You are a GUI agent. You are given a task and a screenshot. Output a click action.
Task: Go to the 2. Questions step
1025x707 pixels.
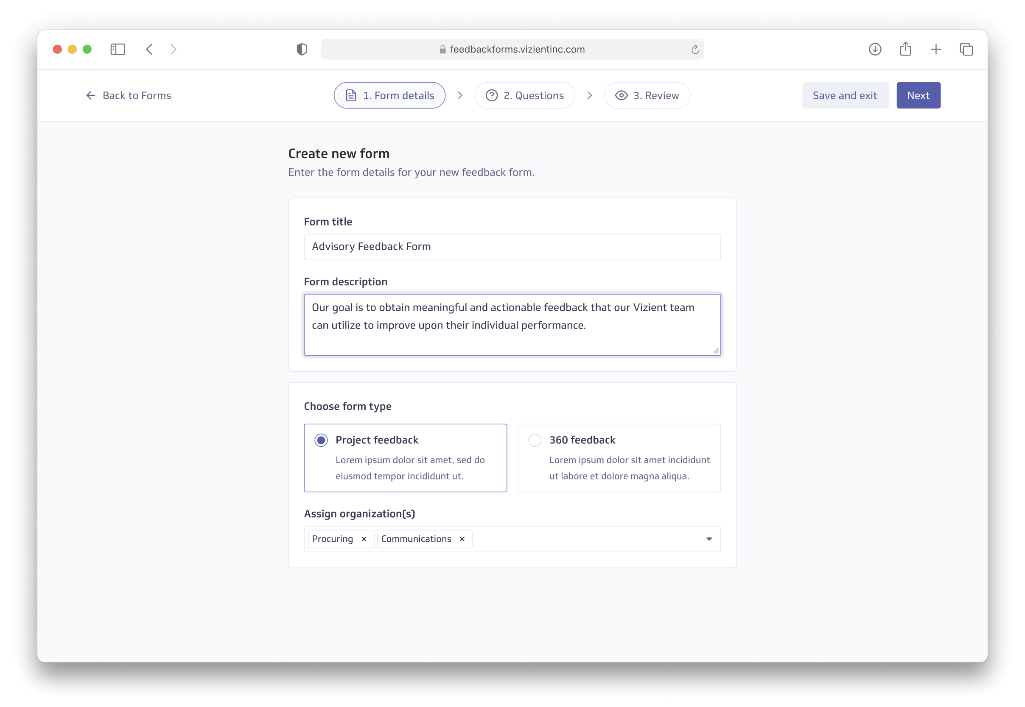[x=524, y=95]
